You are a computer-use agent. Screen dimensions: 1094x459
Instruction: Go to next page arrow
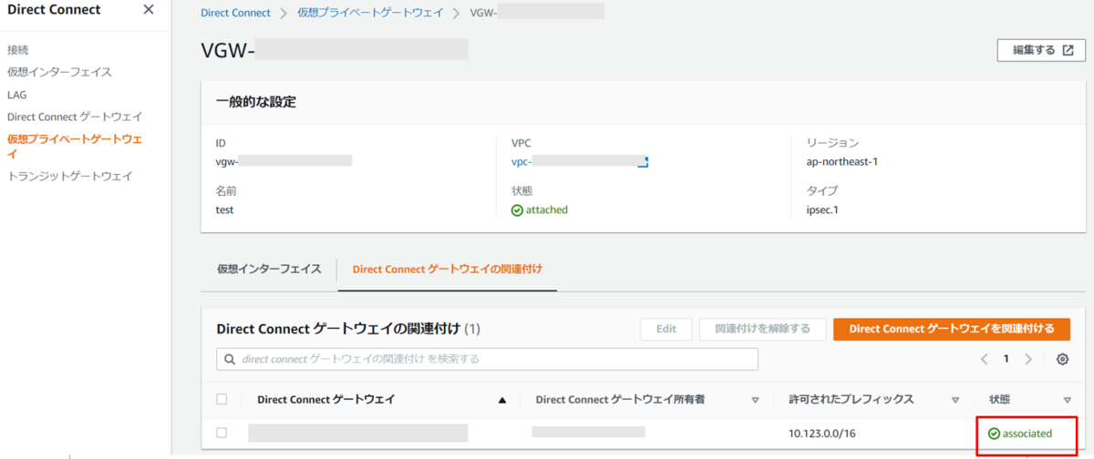[1028, 359]
